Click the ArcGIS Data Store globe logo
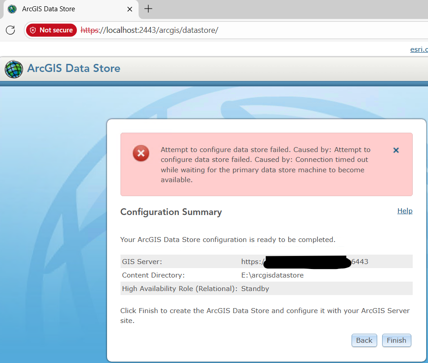 (13, 69)
